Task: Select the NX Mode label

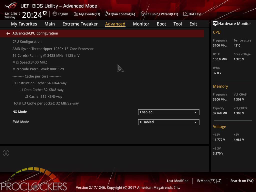Action: [x=19, y=112]
